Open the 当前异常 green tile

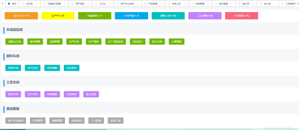pyautogui.click(x=95, y=16)
